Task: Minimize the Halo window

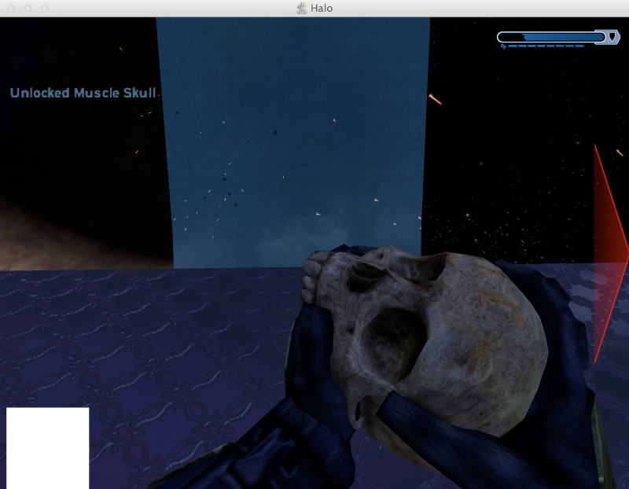Action: [x=28, y=8]
